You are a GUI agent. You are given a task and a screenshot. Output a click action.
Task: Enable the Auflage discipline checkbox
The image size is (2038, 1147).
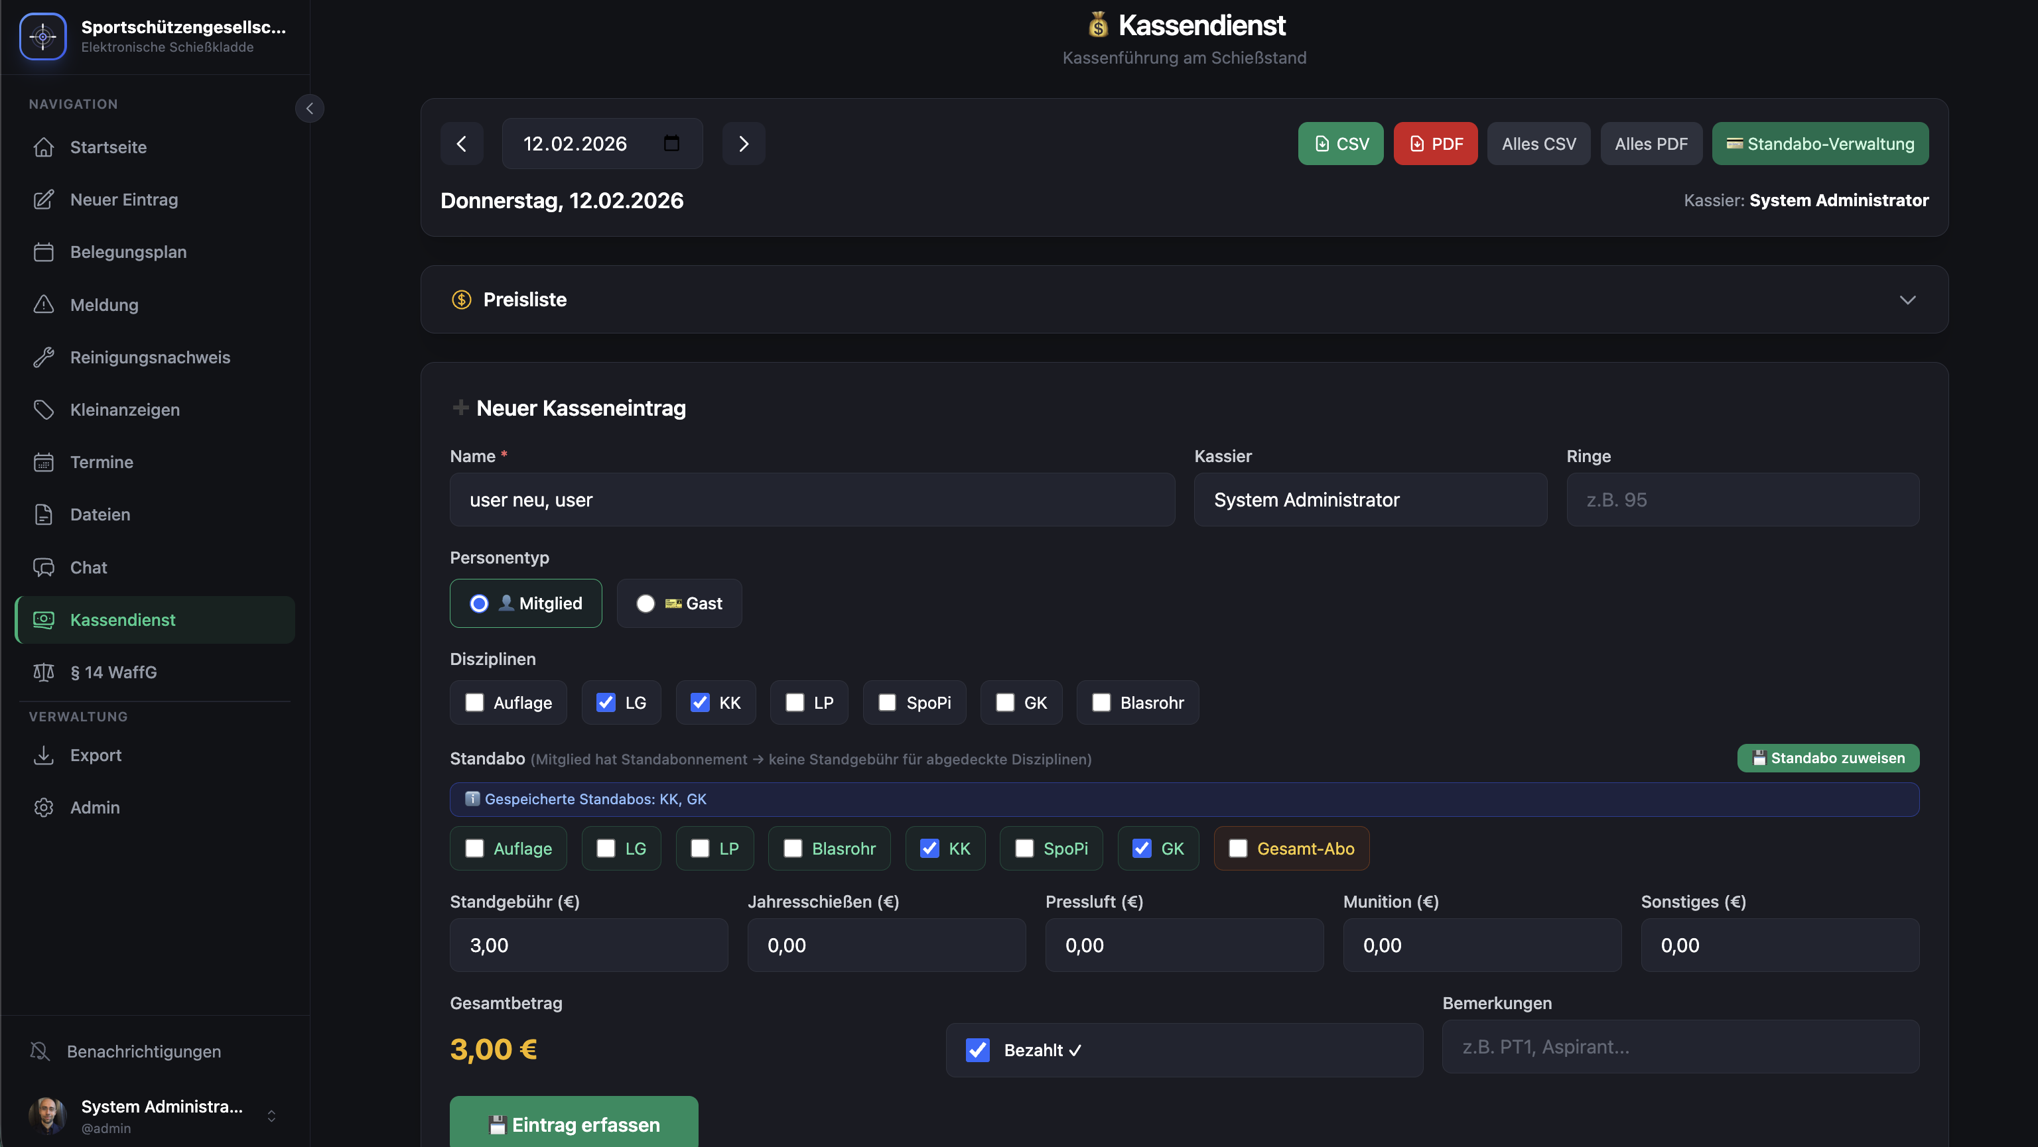(475, 703)
